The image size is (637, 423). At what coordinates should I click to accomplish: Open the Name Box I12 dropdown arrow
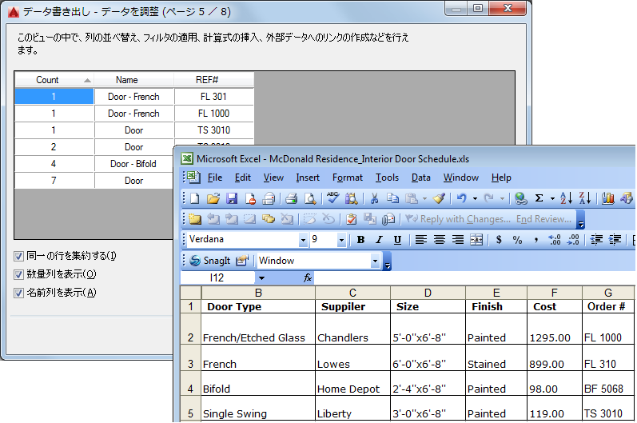tap(261, 278)
